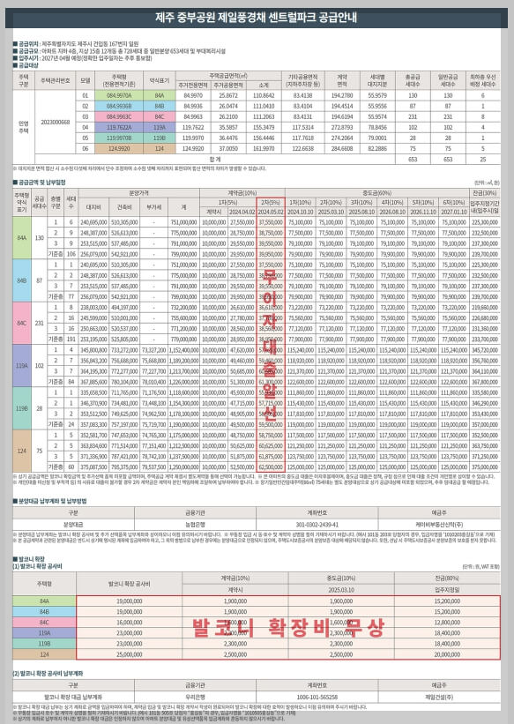Click the green 084.9970A housing type cell
The height and width of the screenshot is (724, 514).
[119, 95]
